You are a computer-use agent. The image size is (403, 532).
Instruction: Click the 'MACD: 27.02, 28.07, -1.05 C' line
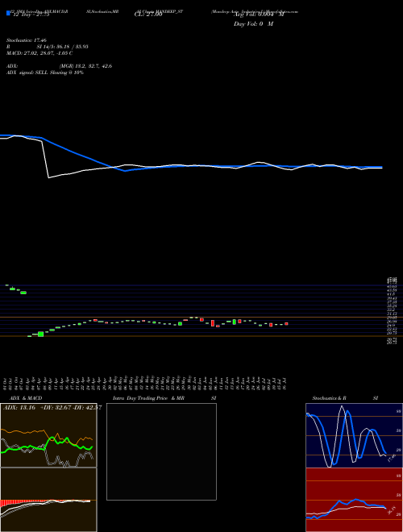point(39,53)
